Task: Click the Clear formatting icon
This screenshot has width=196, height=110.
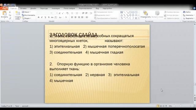Action: tap(67, 13)
